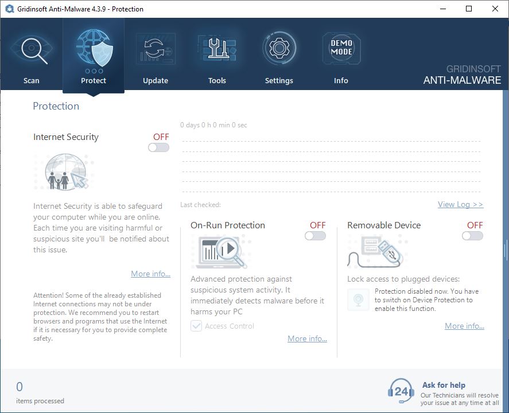Image resolution: width=509 pixels, height=413 pixels.
Task: Open the Update arrows icon
Action: point(156,49)
